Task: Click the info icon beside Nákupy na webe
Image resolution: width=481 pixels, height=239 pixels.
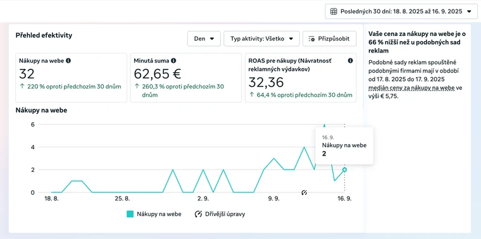Action: coord(68,61)
